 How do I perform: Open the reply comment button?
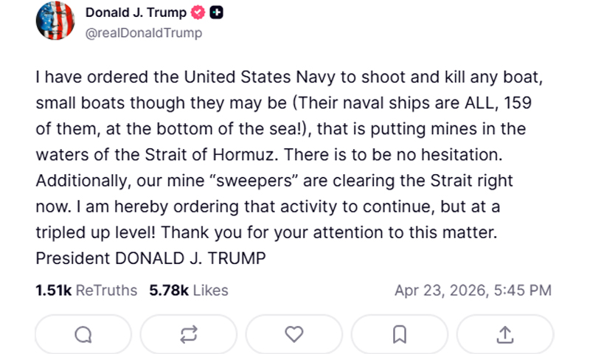click(83, 334)
